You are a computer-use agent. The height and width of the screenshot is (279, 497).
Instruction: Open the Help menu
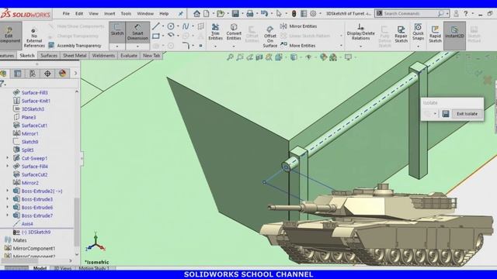pos(164,14)
